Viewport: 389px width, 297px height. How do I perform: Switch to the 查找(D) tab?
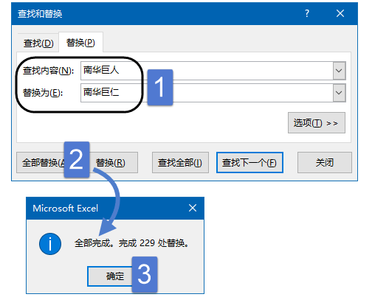tap(38, 43)
